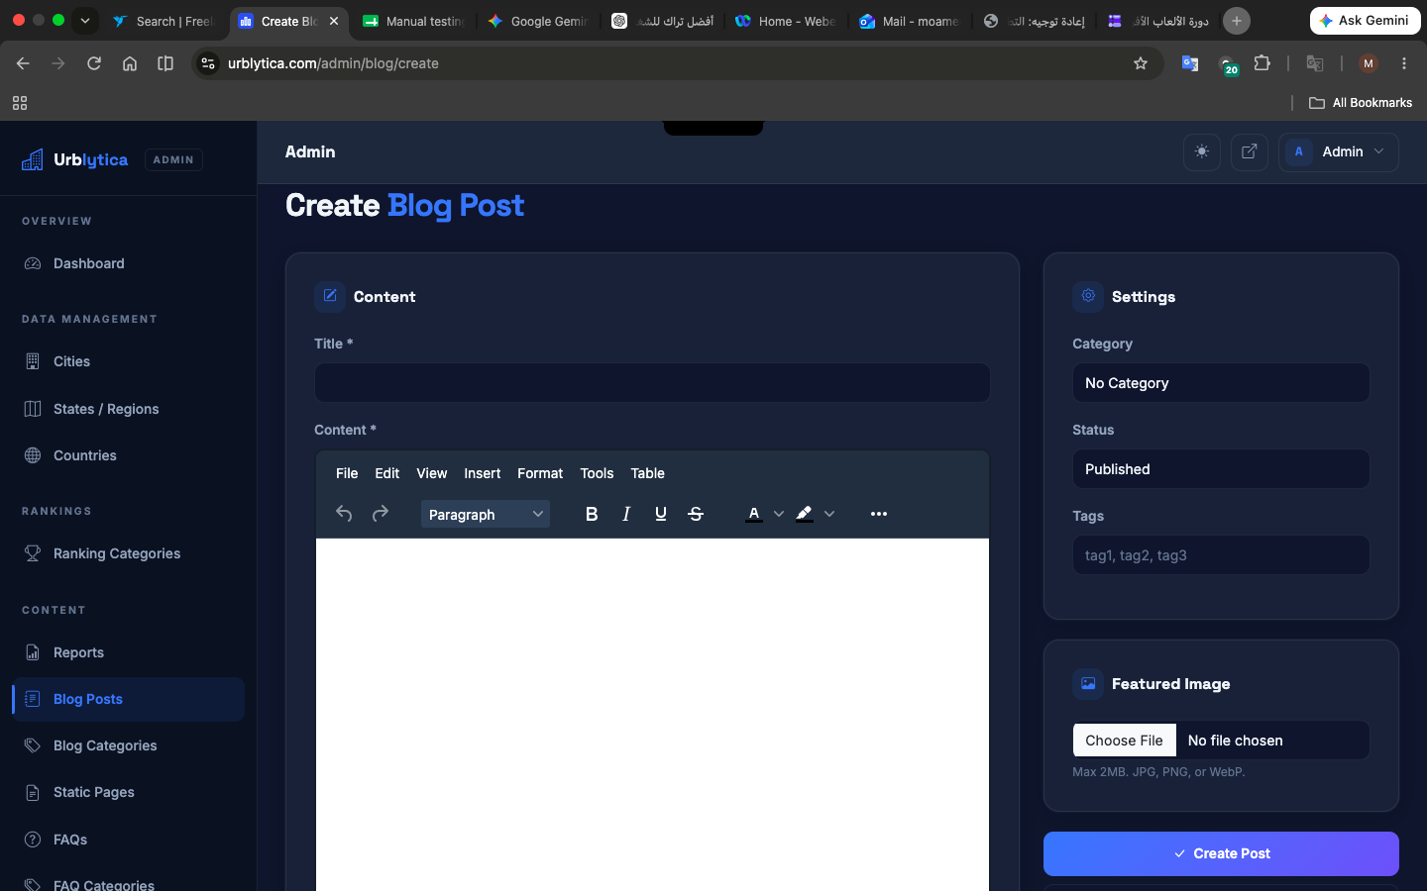The width and height of the screenshot is (1427, 891).
Task: Open the browser home page
Action: (x=130, y=63)
